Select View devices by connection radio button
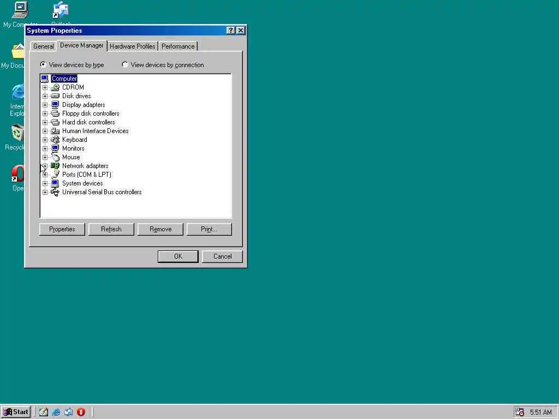 click(x=125, y=64)
